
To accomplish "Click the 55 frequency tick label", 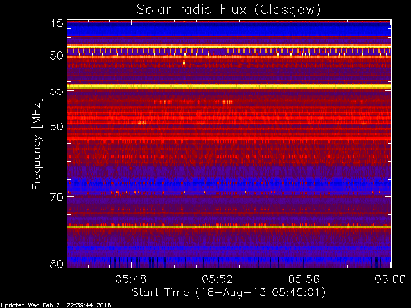I will click(x=57, y=91).
